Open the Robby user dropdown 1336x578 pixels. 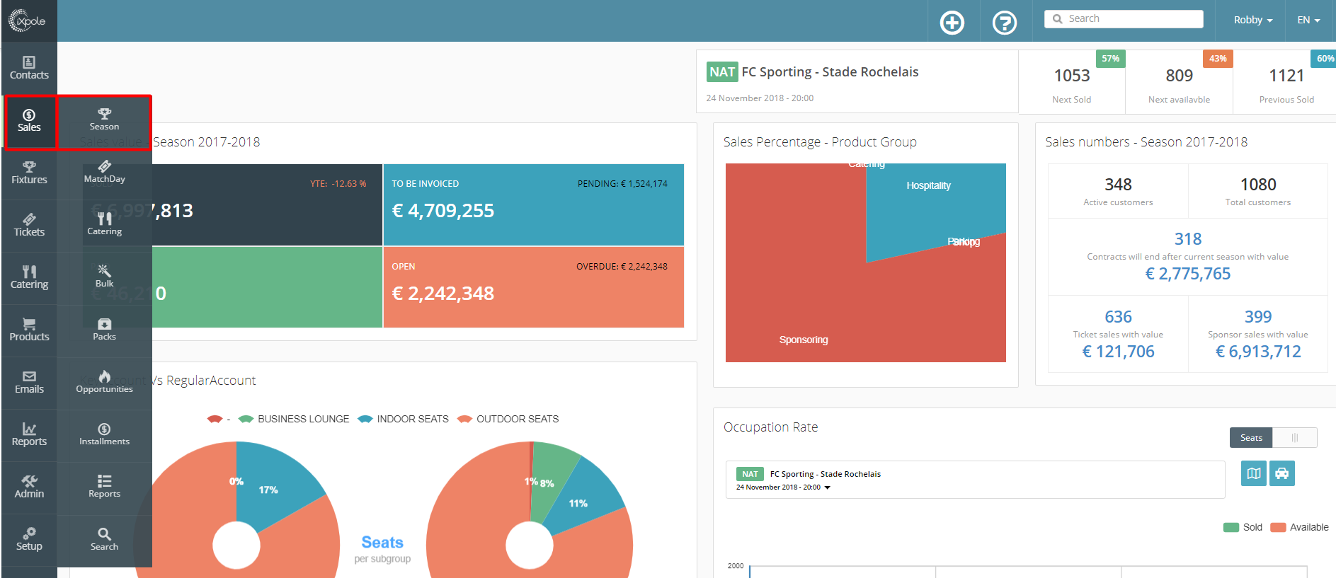click(1253, 21)
